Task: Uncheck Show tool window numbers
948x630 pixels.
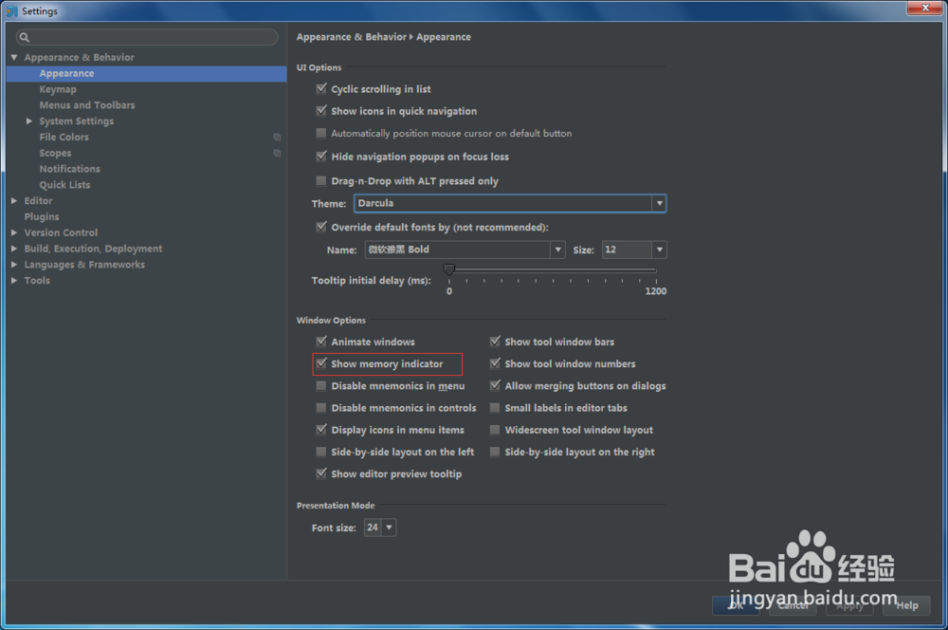Action: [x=495, y=363]
